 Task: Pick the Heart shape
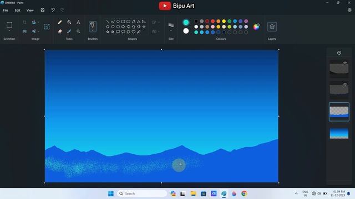coord(134,32)
